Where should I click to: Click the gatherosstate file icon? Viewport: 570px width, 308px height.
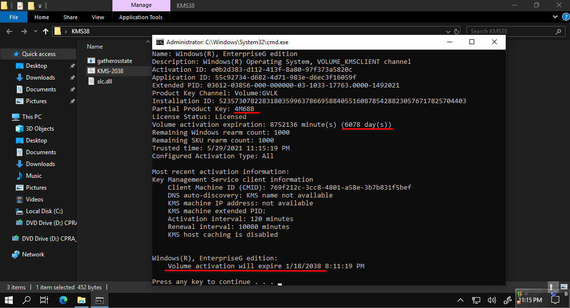pyautogui.click(x=91, y=61)
